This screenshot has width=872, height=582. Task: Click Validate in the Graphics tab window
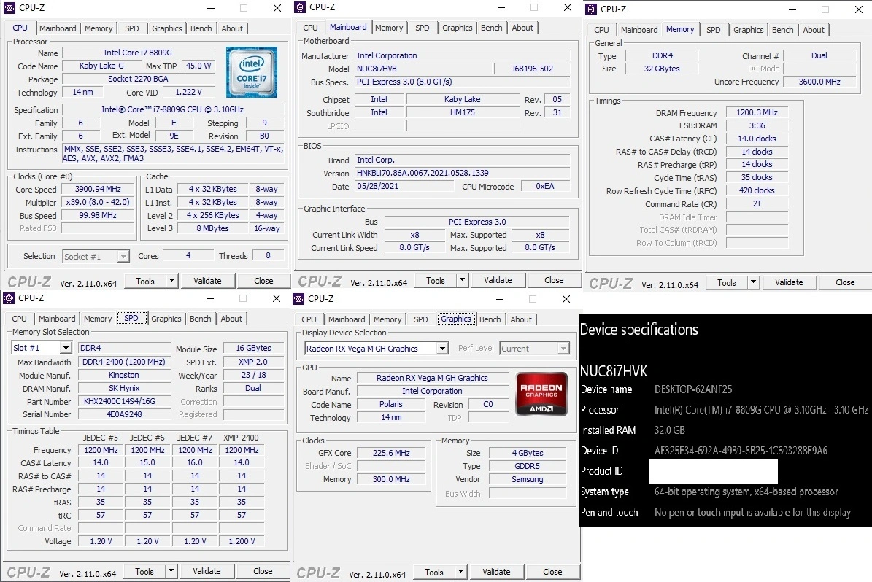tap(496, 572)
